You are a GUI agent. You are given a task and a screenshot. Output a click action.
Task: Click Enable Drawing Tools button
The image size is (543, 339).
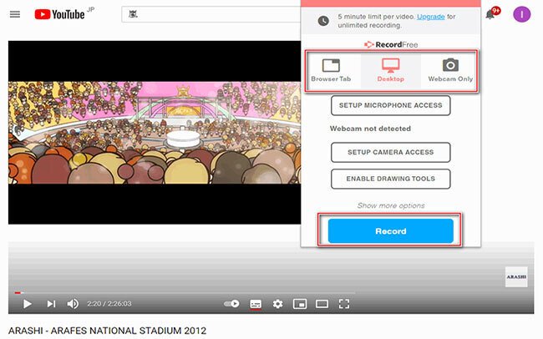(x=391, y=179)
